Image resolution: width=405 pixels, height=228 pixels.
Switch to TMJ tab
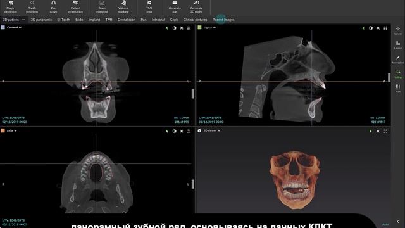[109, 20]
